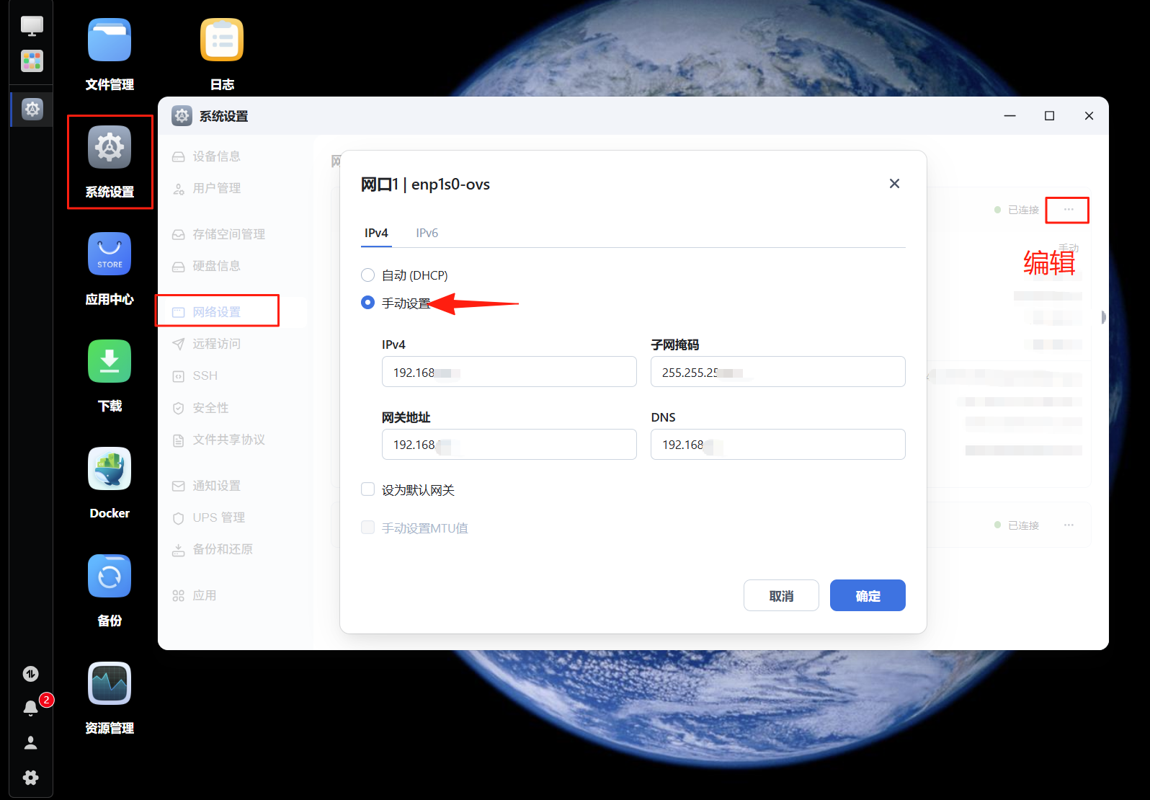Select the 自动 (DHCP) radio option

point(367,275)
